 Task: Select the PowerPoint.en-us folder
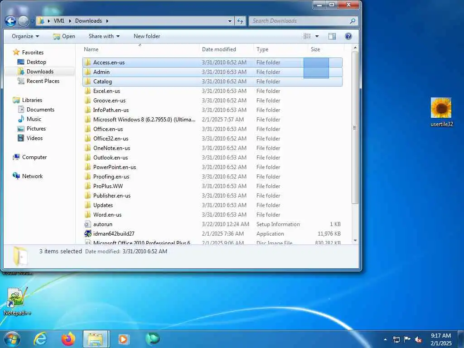[213, 167]
